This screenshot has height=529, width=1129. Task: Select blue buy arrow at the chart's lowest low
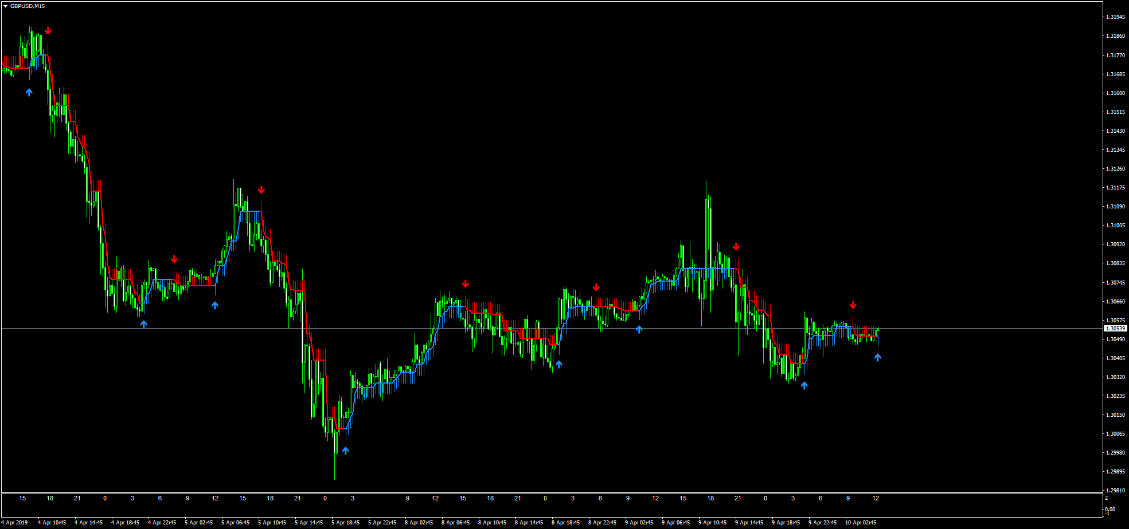point(345,451)
